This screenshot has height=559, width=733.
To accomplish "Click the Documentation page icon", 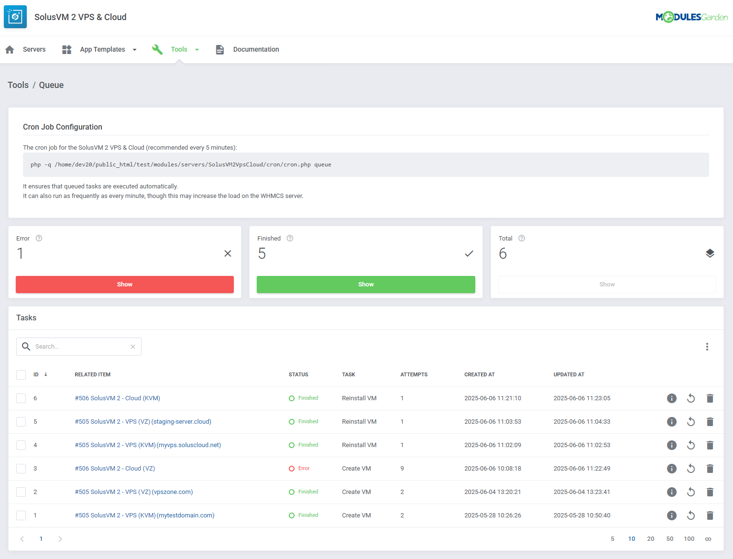I will [x=220, y=49].
